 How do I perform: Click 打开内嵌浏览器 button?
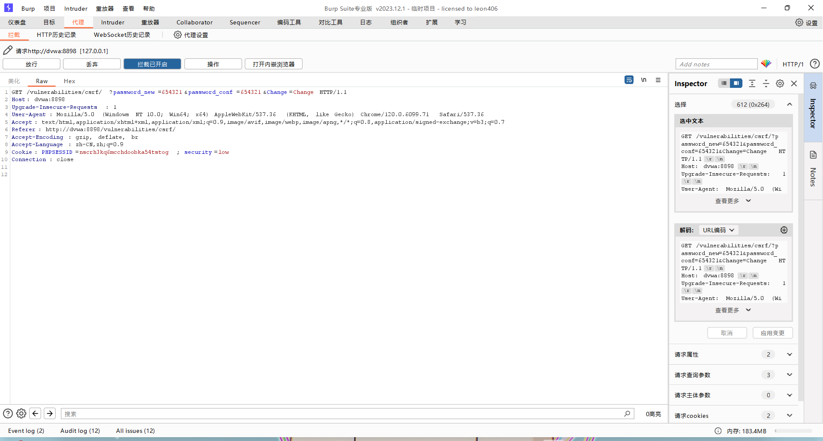(x=273, y=64)
